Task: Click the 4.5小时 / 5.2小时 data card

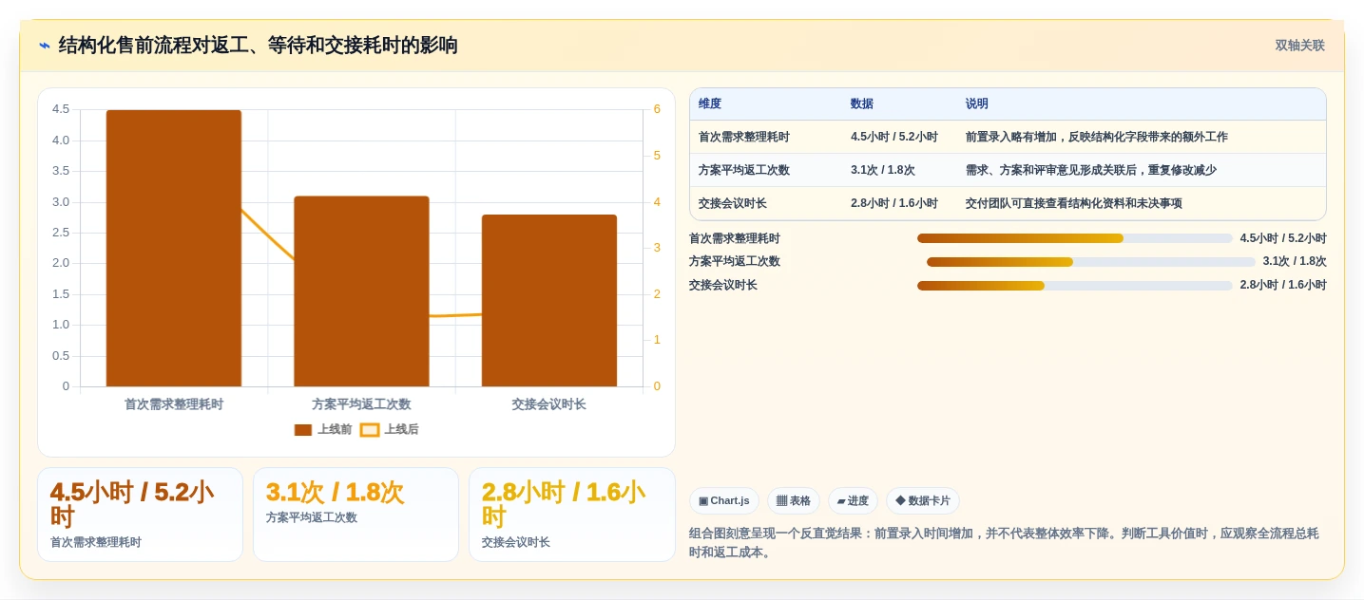Action: tap(140, 515)
